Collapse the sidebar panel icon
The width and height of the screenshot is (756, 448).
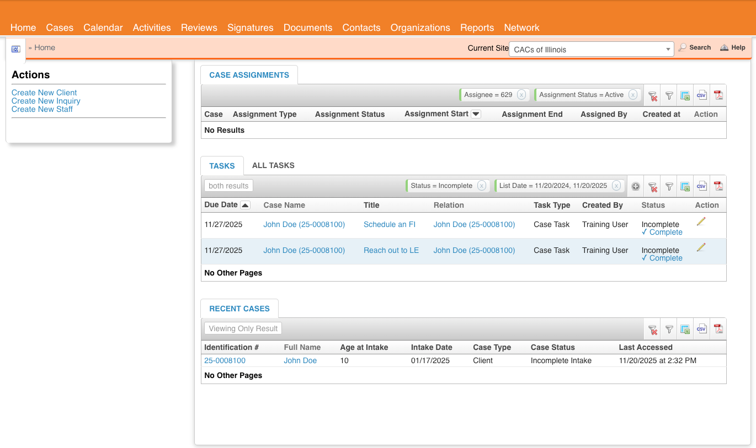point(15,49)
